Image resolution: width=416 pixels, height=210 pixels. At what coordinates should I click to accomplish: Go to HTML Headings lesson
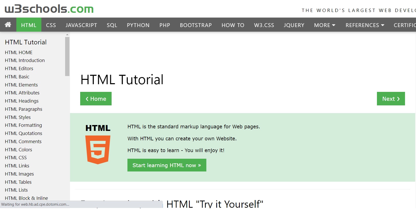coord(22,101)
